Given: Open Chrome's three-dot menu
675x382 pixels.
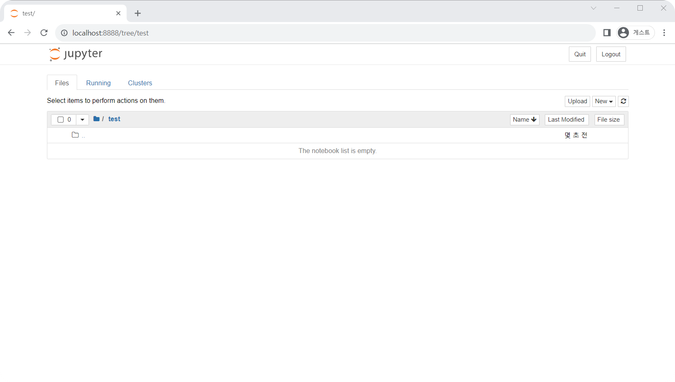Looking at the screenshot, I should click(x=664, y=33).
